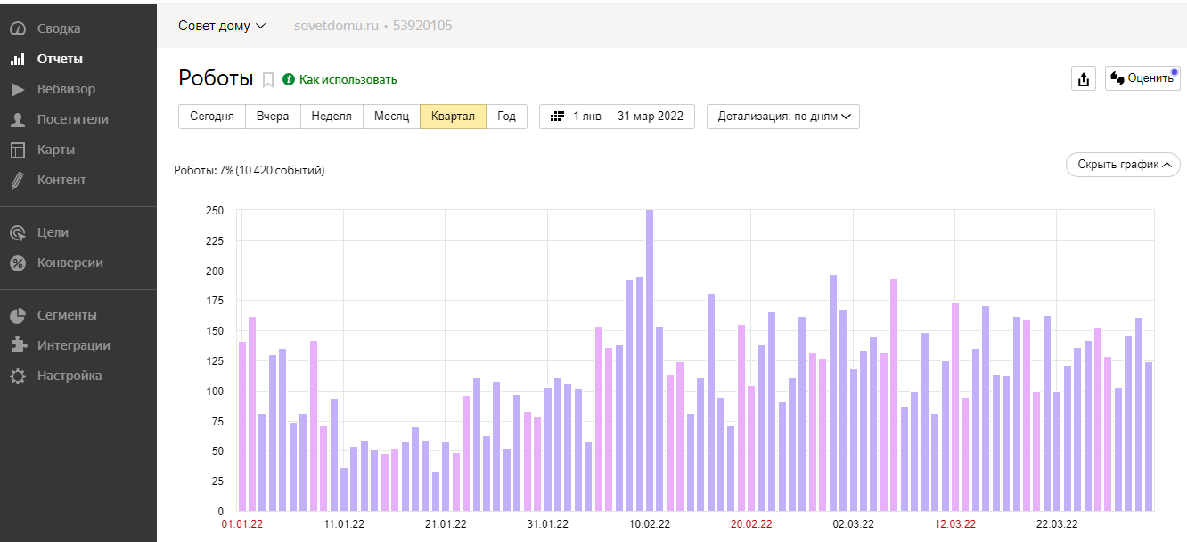Viewport: 1187px width, 542px height.
Task: Open the Детализация: по дням dropdown
Action: click(782, 117)
